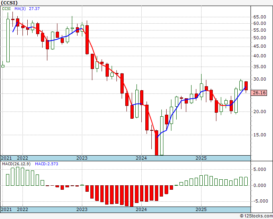Click the 55.00 price axis label
Image resolution: width=273 pixels, height=219 pixels.
point(260,30)
